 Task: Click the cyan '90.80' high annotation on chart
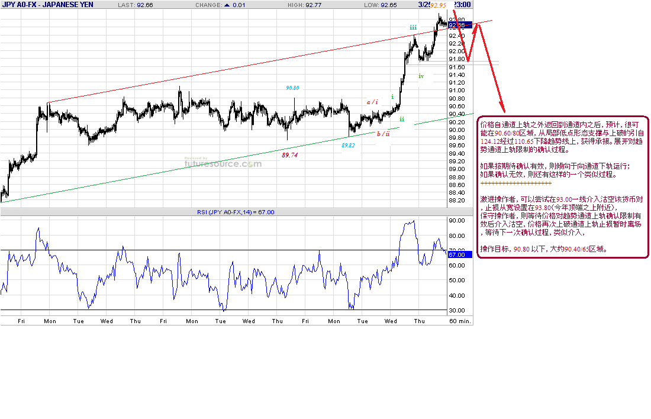point(292,88)
